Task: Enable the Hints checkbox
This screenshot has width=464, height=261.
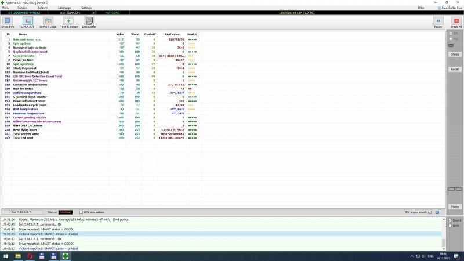Action: (450, 226)
